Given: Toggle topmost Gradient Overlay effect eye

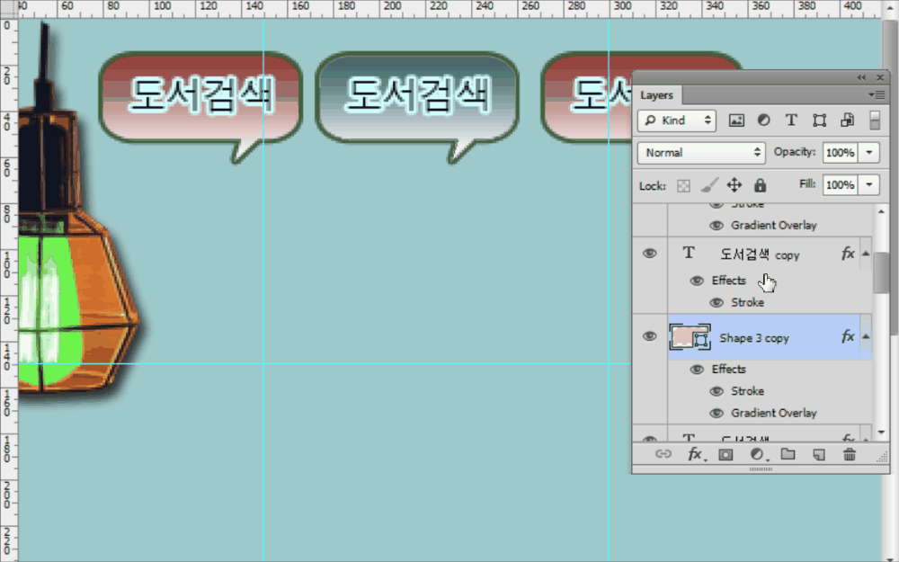Looking at the screenshot, I should pos(717,226).
